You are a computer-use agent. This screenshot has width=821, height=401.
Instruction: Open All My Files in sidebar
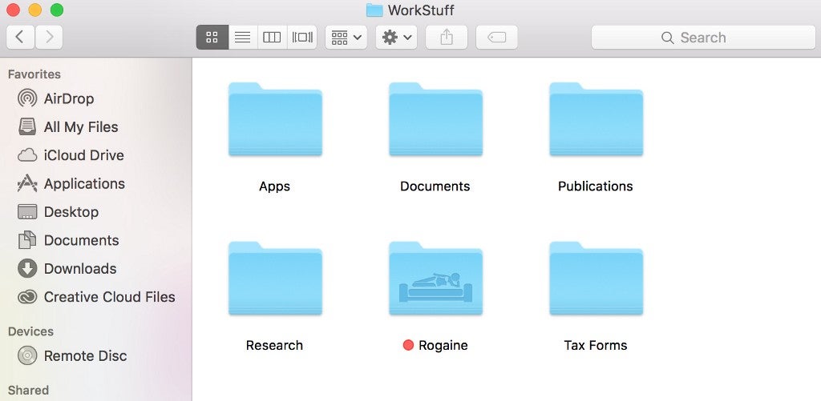(96, 126)
